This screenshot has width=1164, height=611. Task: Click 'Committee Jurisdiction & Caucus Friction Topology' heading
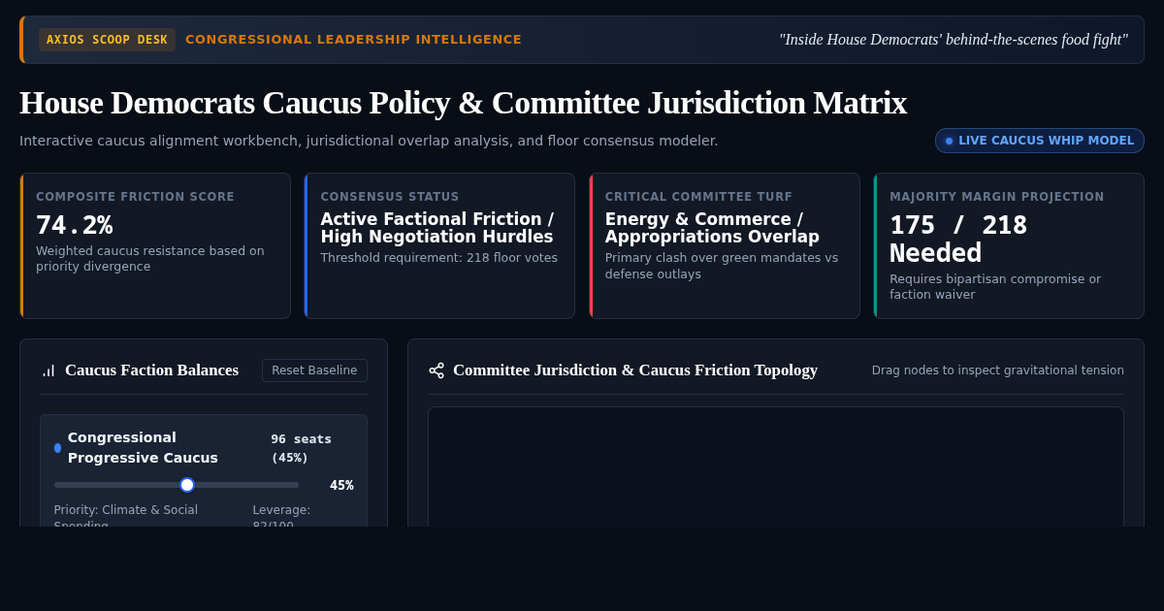pyautogui.click(x=635, y=370)
